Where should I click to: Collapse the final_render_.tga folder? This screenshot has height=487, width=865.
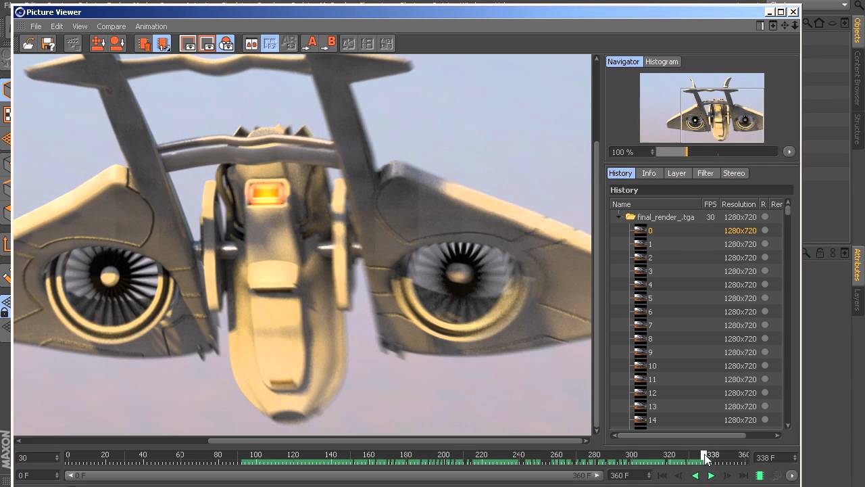(618, 217)
